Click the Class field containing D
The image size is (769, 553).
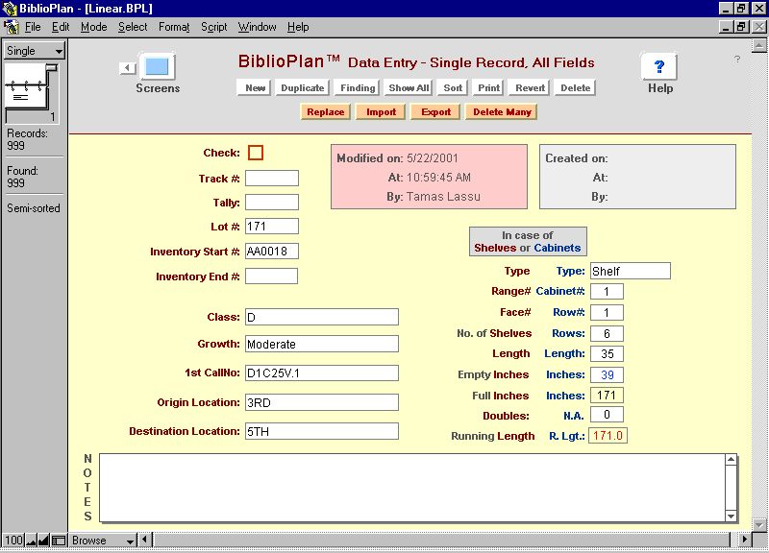(322, 317)
